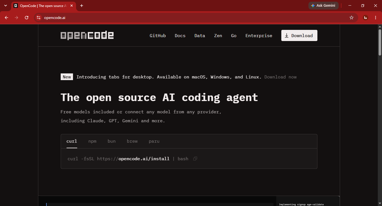Image resolution: width=382 pixels, height=206 pixels.
Task: Click the page vertical scrollbar thumb
Action: coord(380,42)
